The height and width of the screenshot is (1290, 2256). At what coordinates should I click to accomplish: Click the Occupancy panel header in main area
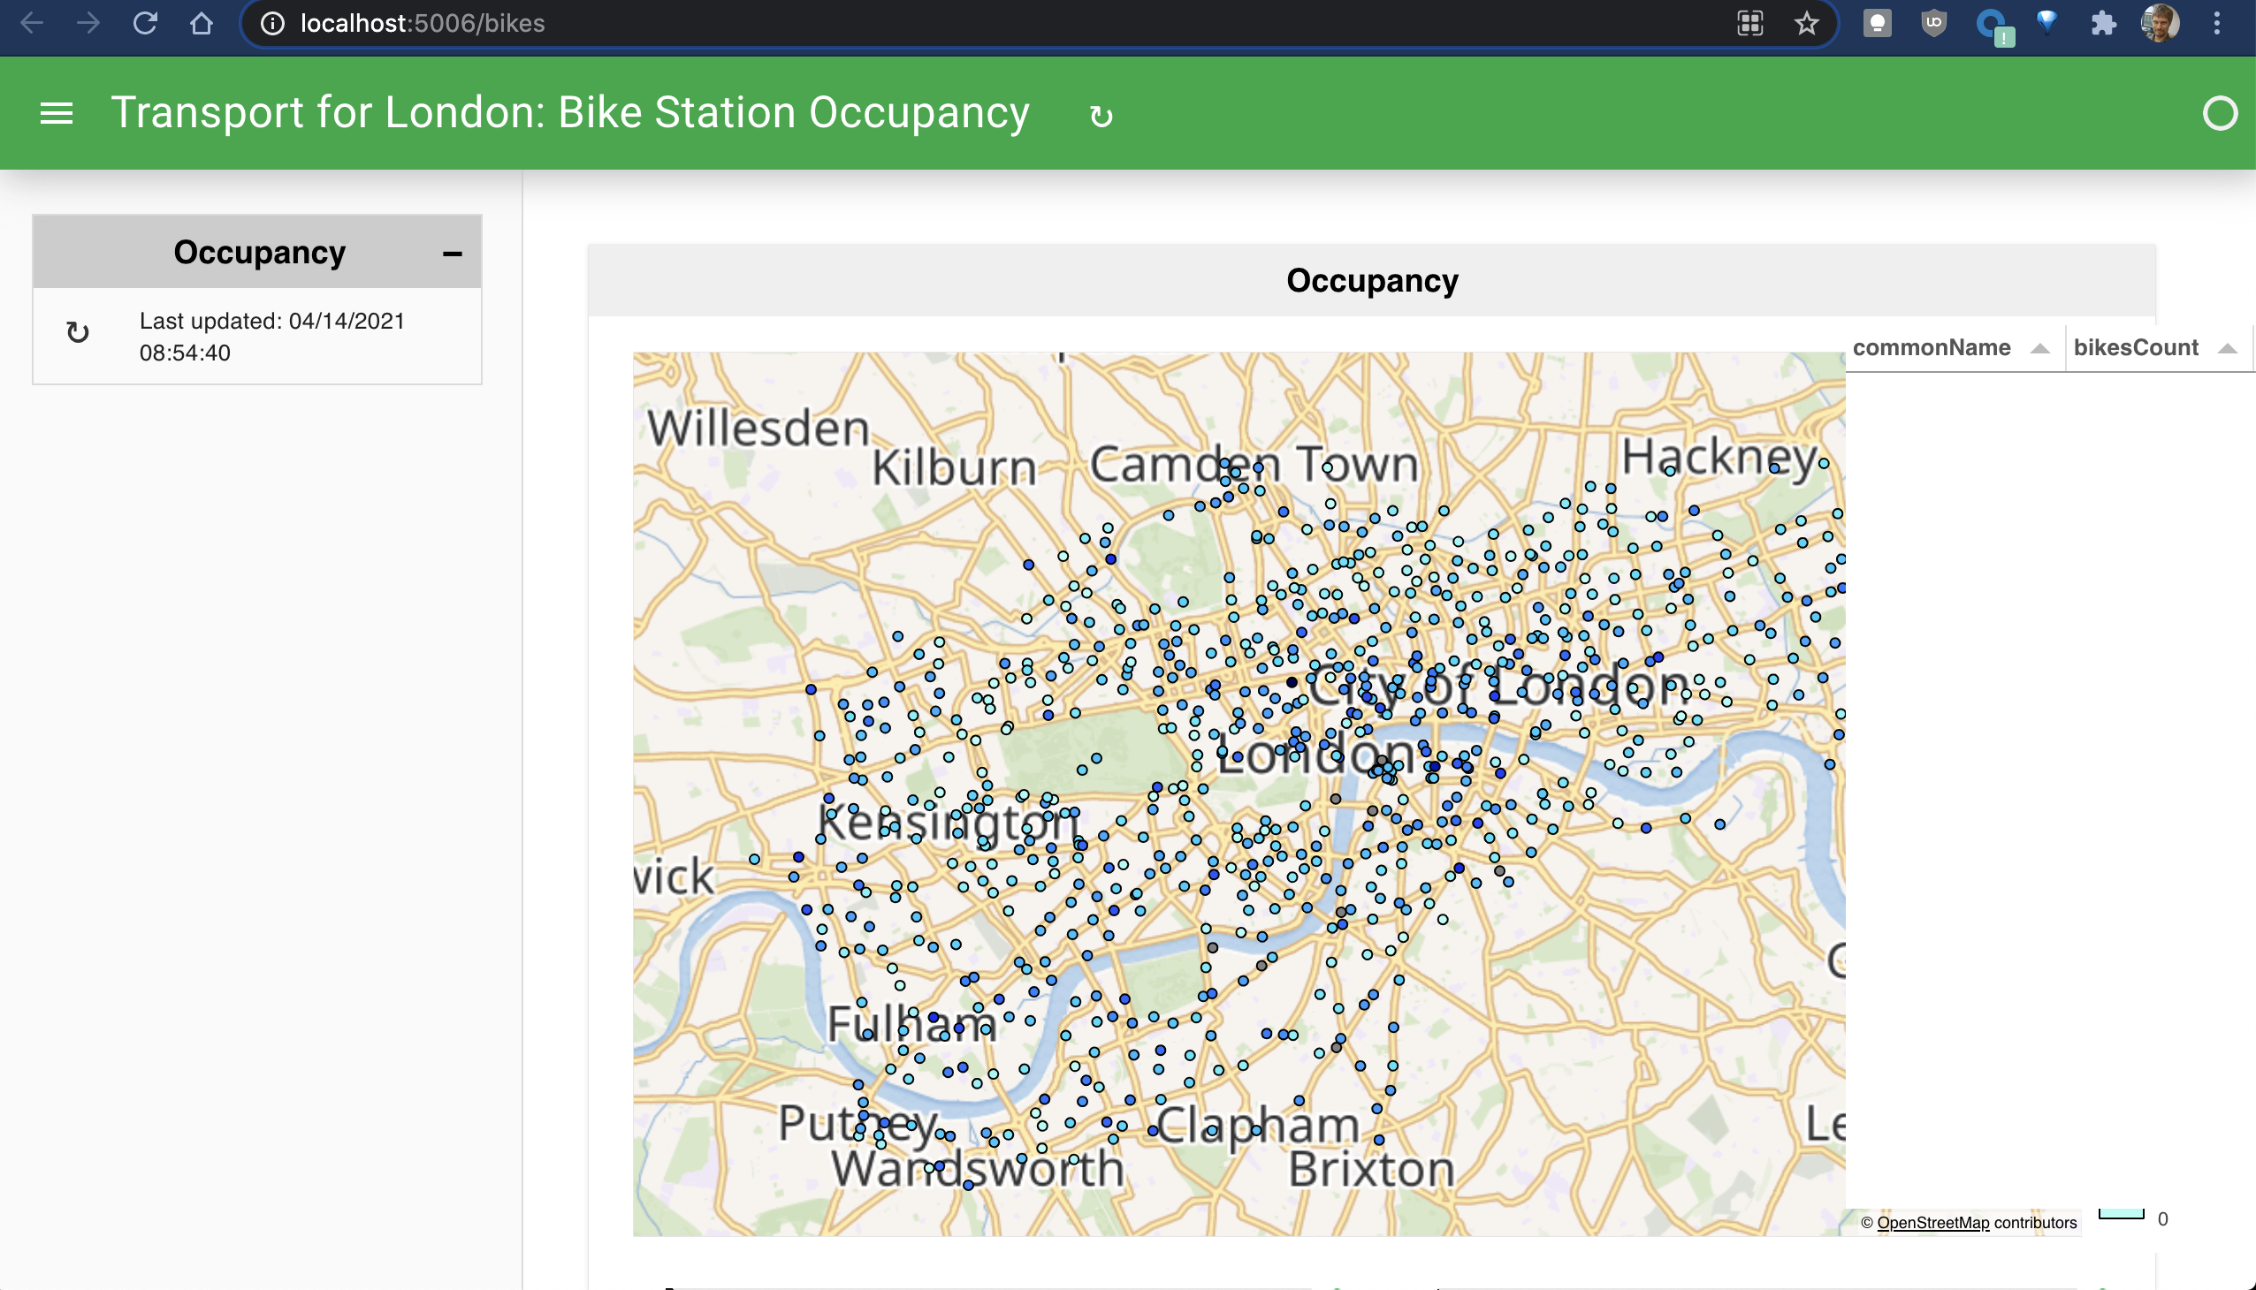pos(1370,281)
